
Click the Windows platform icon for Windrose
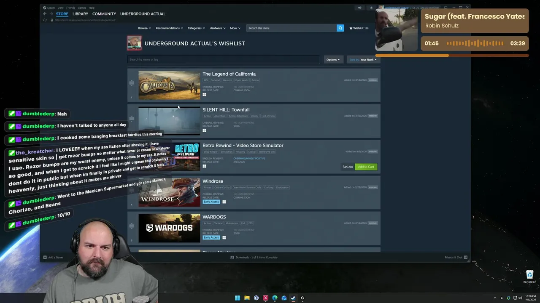(x=224, y=202)
